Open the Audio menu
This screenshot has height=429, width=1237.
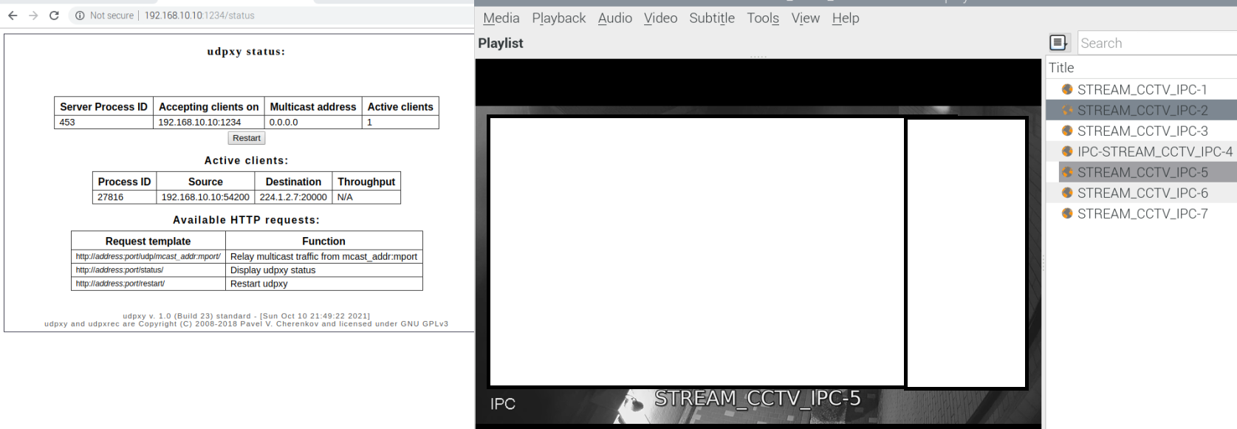614,18
